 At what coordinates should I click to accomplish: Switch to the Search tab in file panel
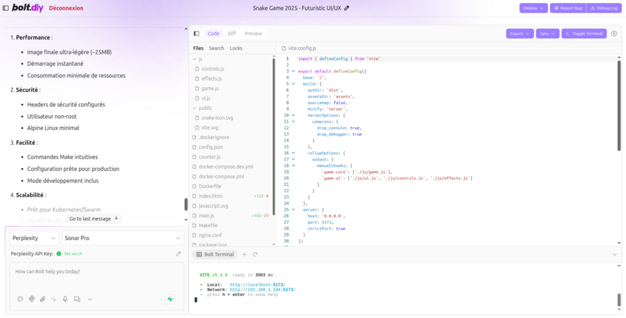tap(216, 48)
